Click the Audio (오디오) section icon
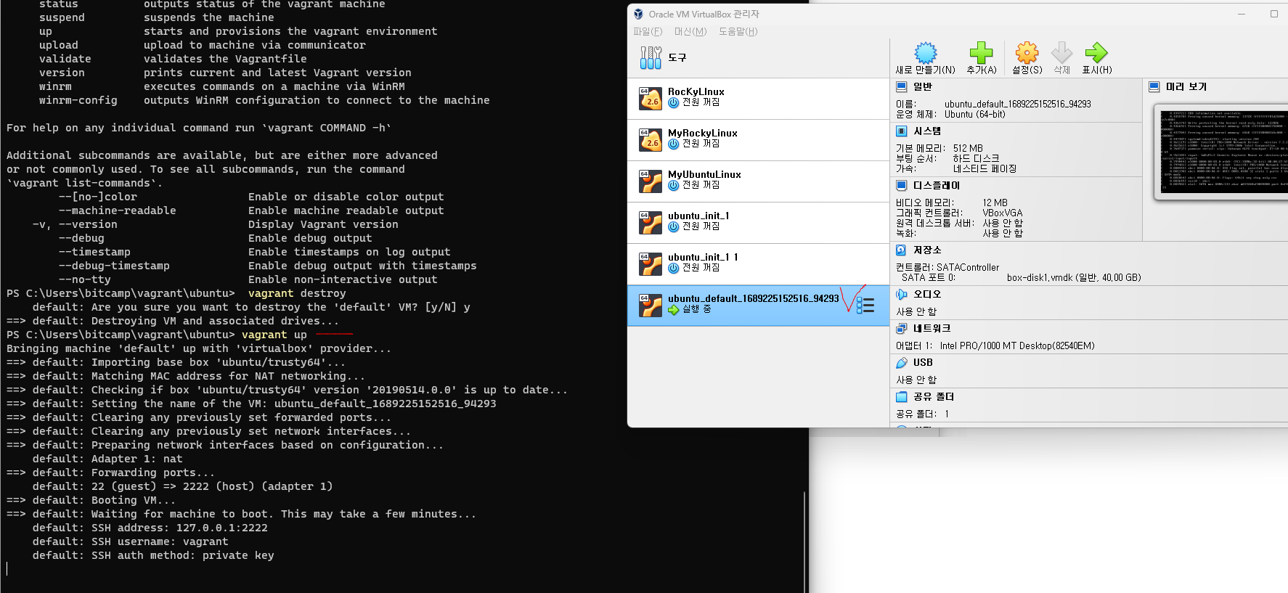 coord(902,295)
